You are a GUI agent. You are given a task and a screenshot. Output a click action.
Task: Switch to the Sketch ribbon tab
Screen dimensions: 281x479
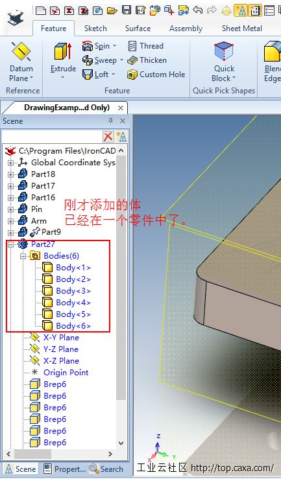(95, 29)
